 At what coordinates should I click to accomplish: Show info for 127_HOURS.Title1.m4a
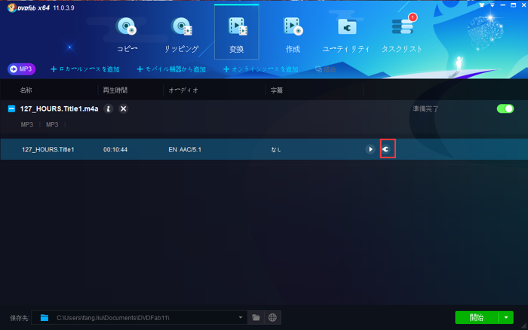(x=108, y=108)
